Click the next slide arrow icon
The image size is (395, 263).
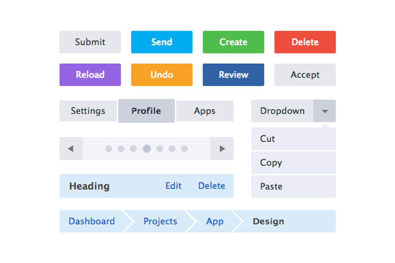pos(222,149)
